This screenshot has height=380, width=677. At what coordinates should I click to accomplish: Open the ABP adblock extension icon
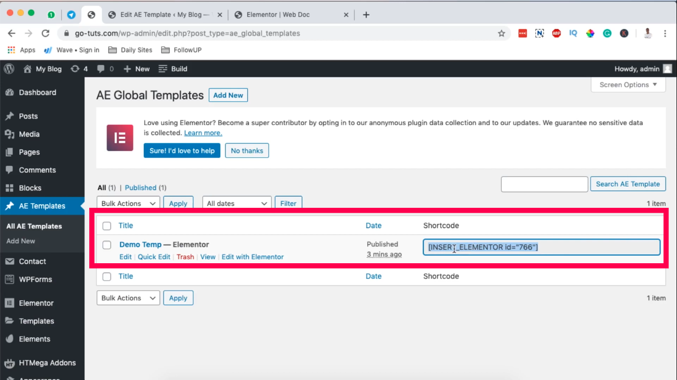pos(557,33)
